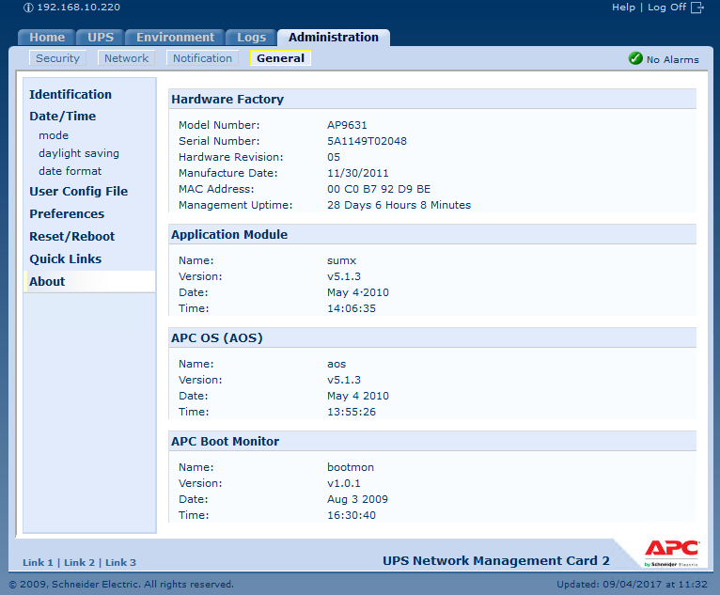This screenshot has width=720, height=595.
Task: Open daylight saving settings
Action: pyautogui.click(x=79, y=153)
